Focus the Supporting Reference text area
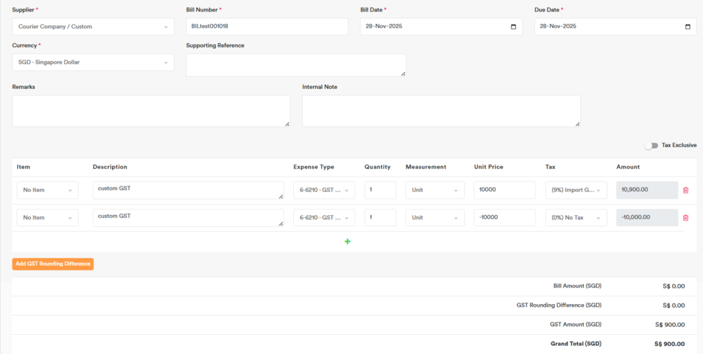This screenshot has width=703, height=354. click(x=295, y=65)
